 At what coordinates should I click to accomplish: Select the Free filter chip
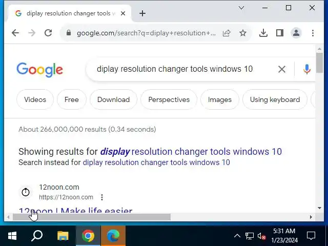point(72,99)
